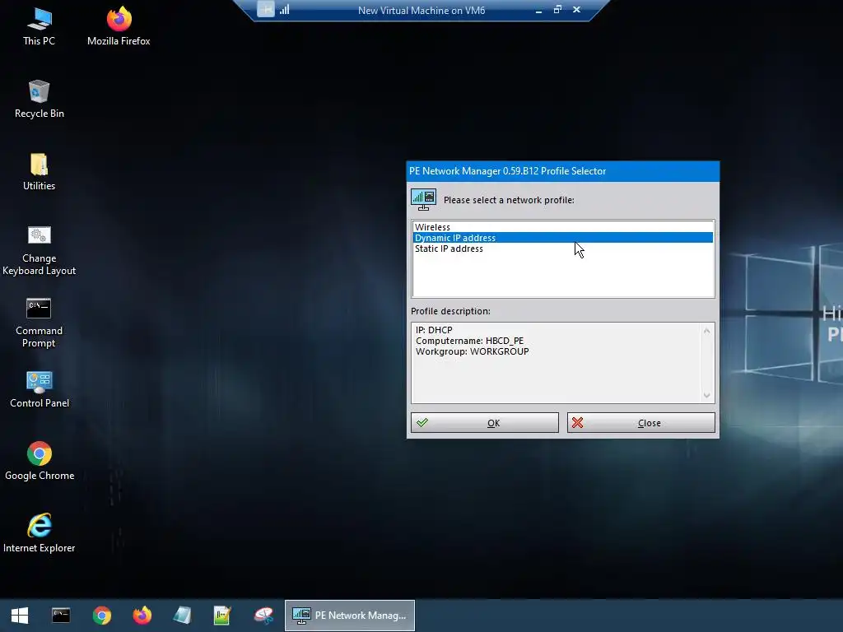Image resolution: width=843 pixels, height=632 pixels.
Task: Click the signal strength icon on connection bar
Action: click(284, 9)
